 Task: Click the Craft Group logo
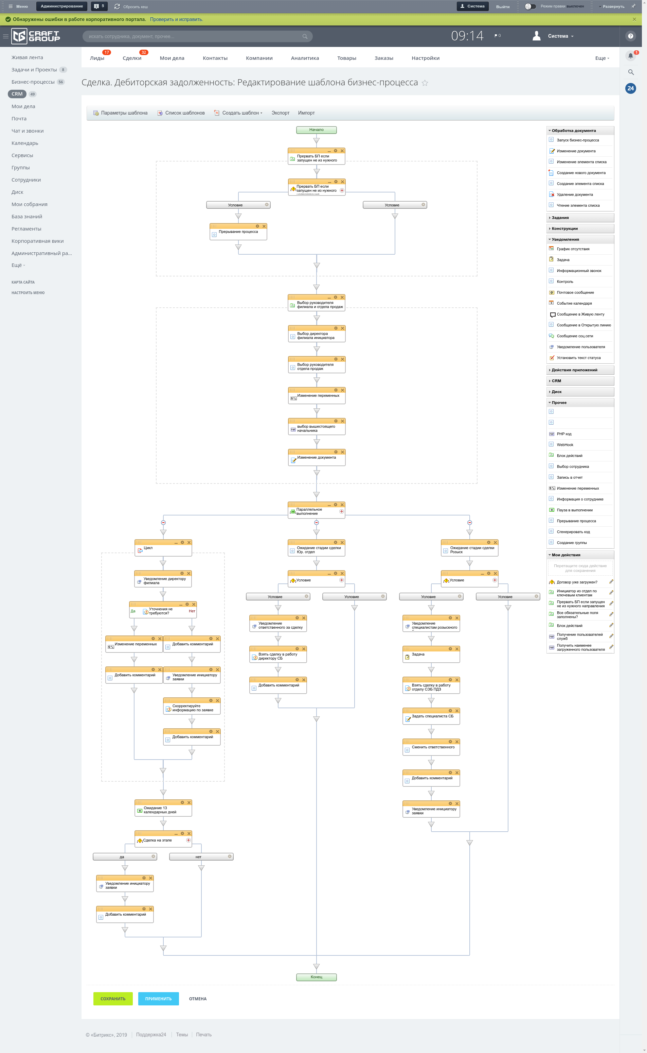point(36,36)
